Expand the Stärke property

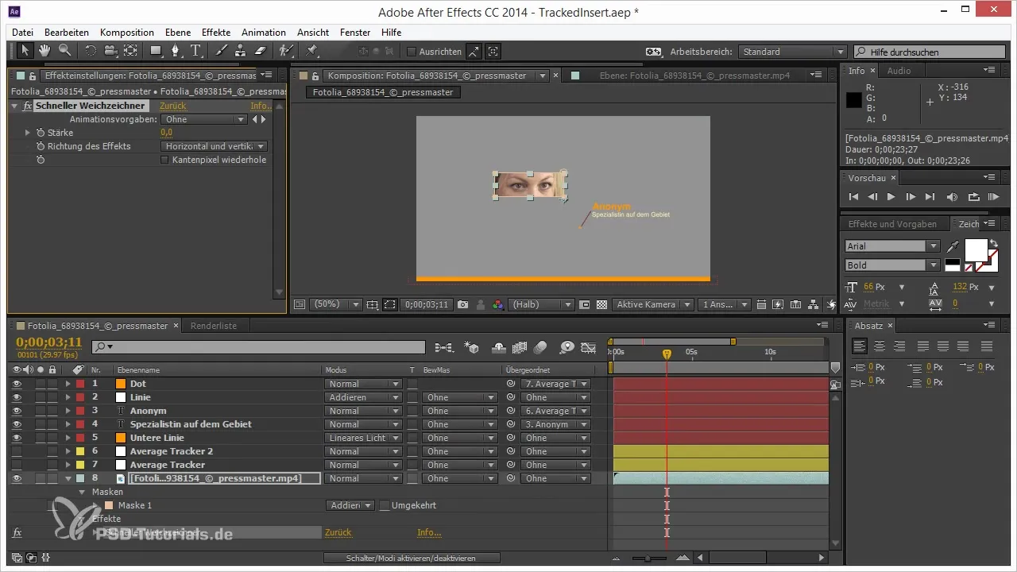tap(28, 133)
